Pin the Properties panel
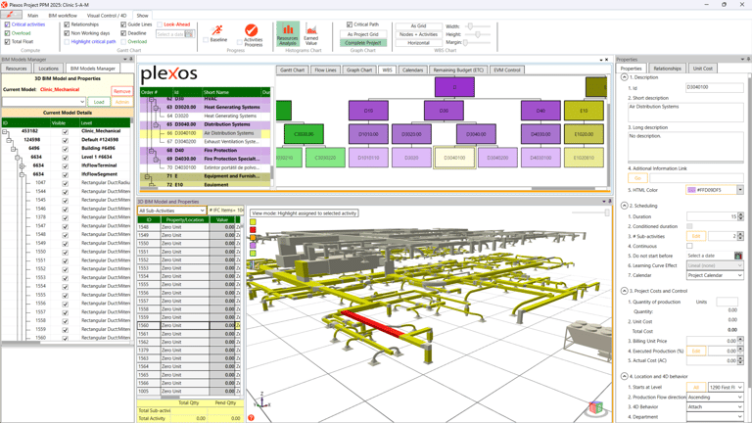 point(748,59)
